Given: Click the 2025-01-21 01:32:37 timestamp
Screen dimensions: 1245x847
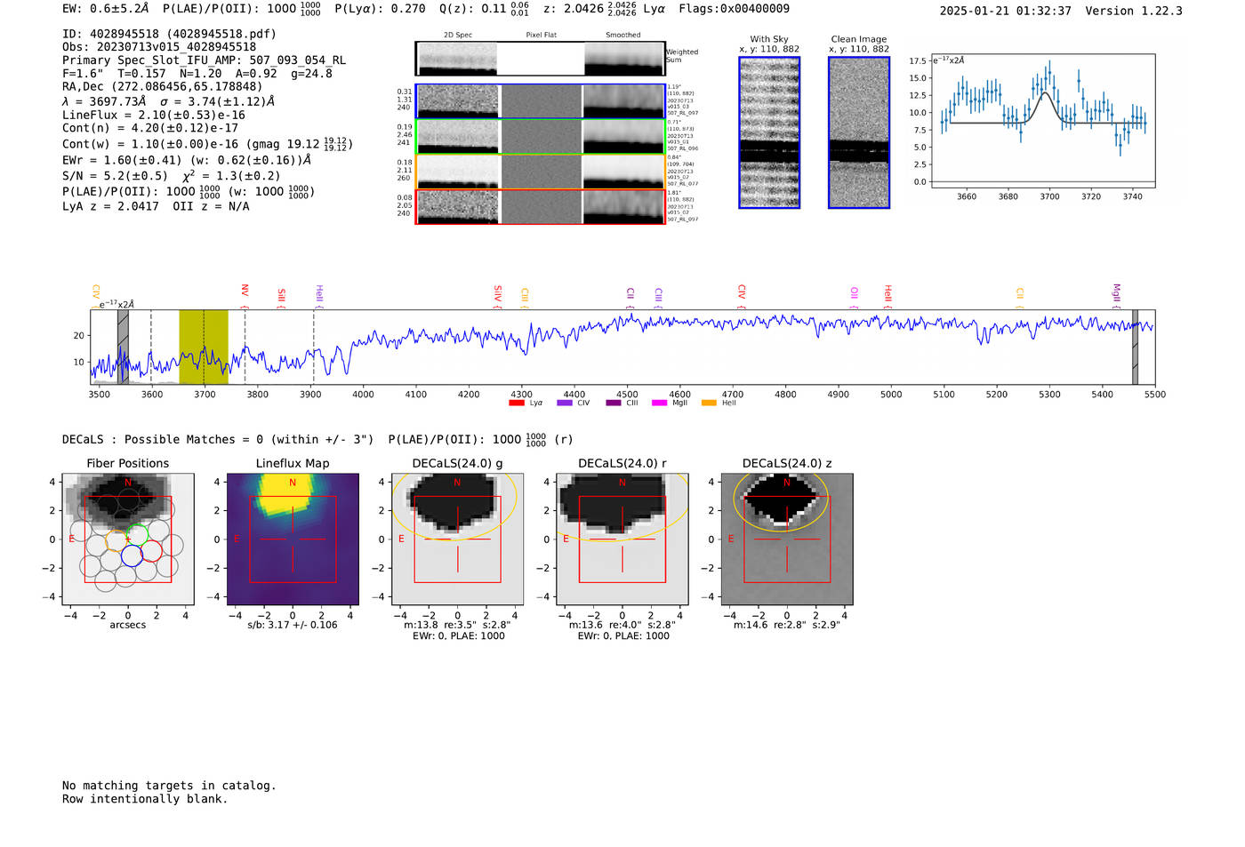Looking at the screenshot, I should (1006, 11).
